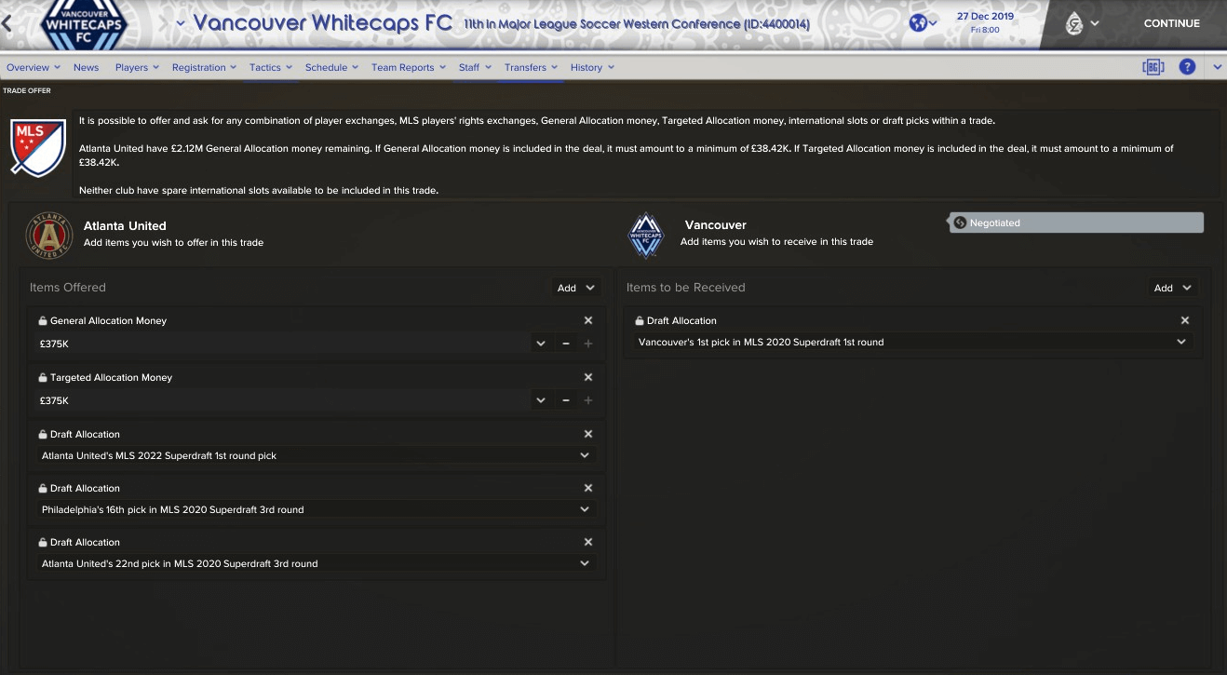Open the Transfers menu
The image size is (1227, 675).
(x=531, y=67)
